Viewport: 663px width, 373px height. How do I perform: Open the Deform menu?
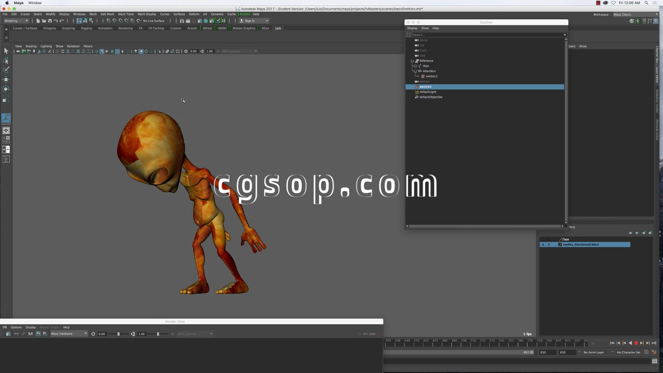pos(194,14)
